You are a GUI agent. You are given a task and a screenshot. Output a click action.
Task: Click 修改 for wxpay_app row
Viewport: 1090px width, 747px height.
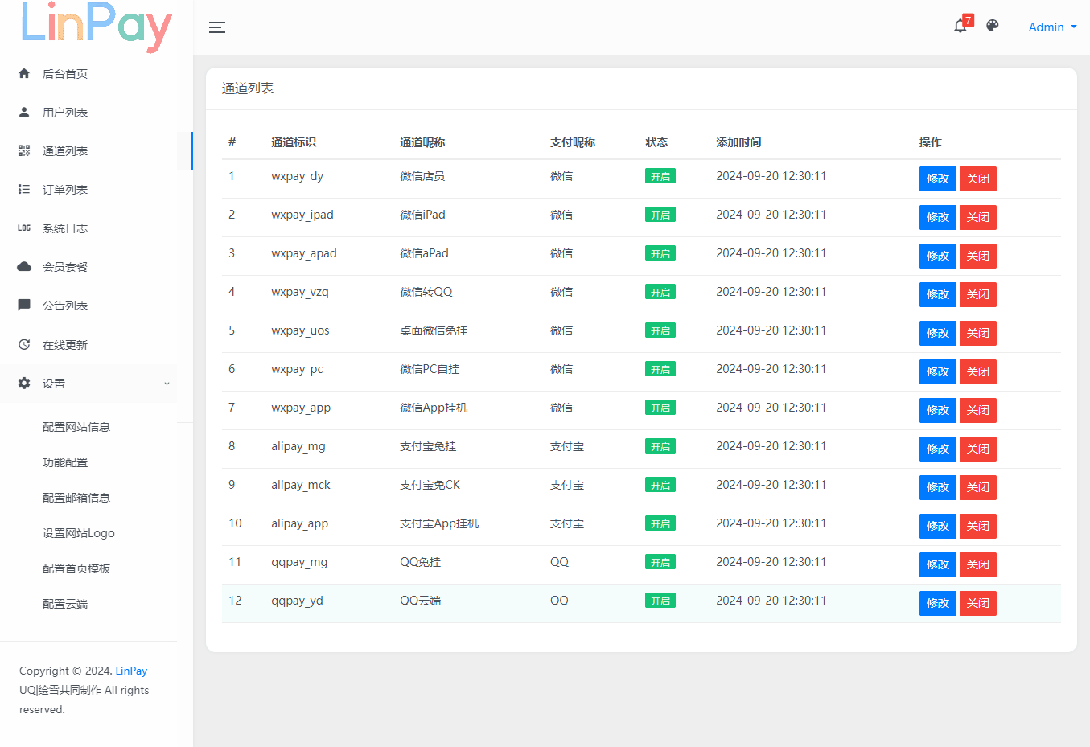[x=938, y=410]
